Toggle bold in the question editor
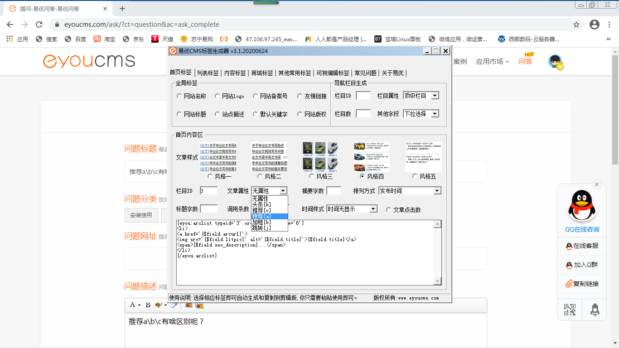 coord(148,305)
